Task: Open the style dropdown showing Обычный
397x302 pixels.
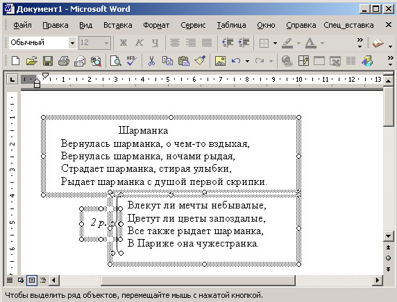Action: click(x=72, y=43)
